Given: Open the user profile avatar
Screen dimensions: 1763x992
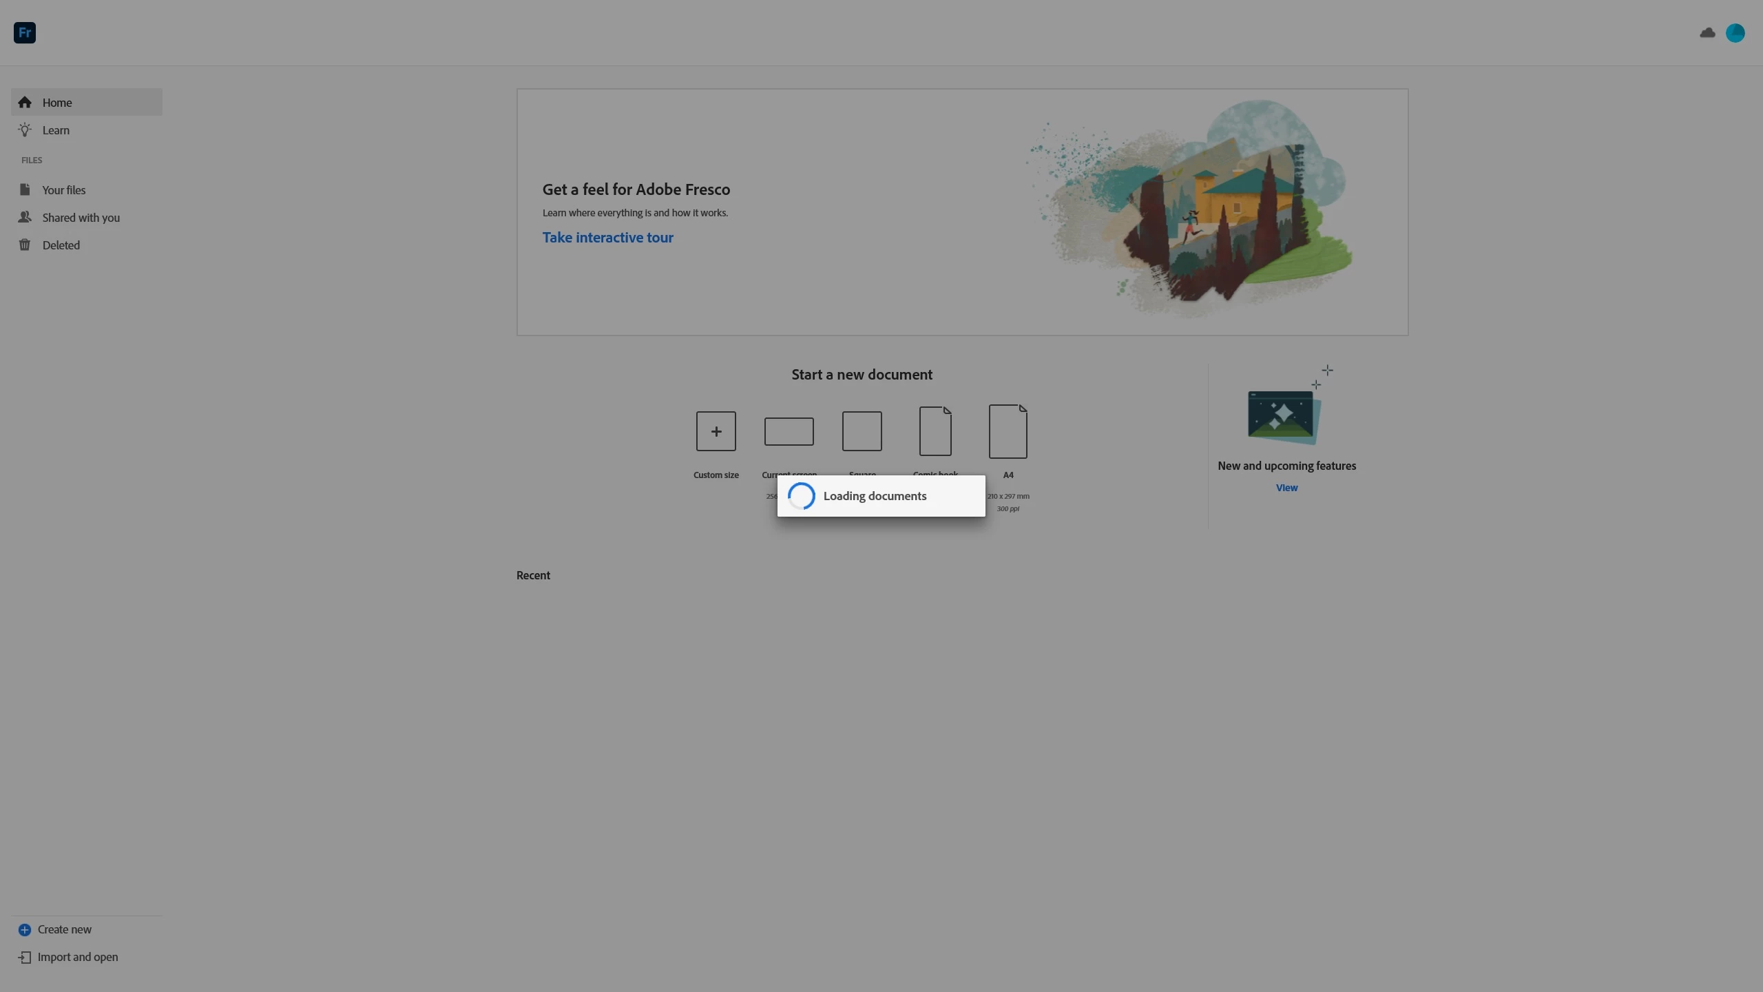Looking at the screenshot, I should (1735, 32).
